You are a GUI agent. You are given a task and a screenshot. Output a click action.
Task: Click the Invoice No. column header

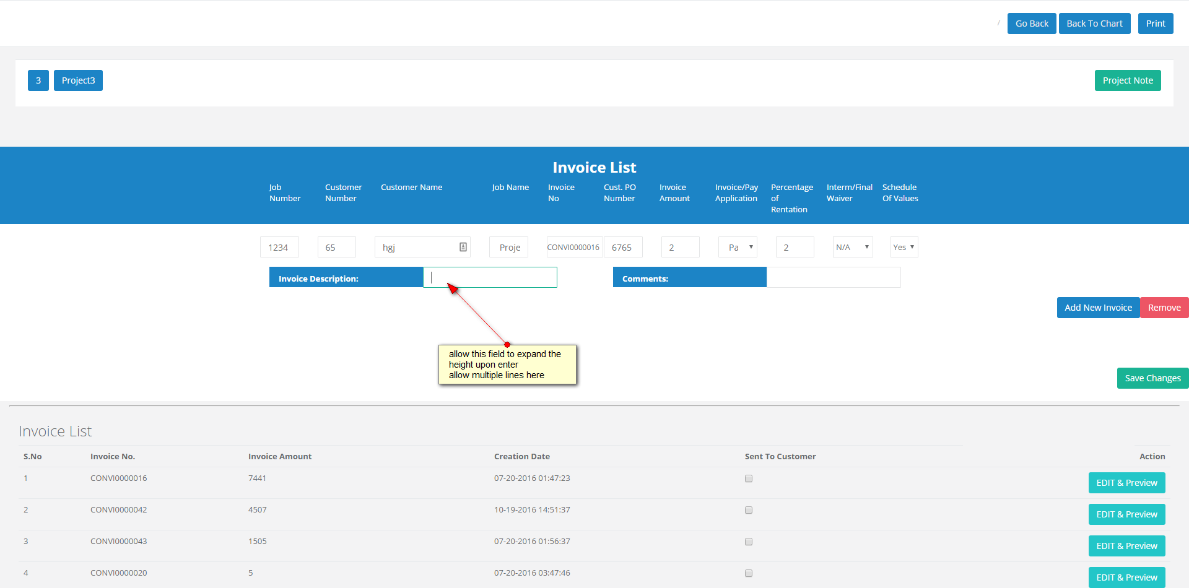point(113,457)
